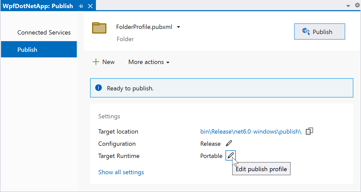This screenshot has width=361, height=192.
Task: Open the bin\Release\net6.0-windows\publish\ target location link
Action: 251,132
